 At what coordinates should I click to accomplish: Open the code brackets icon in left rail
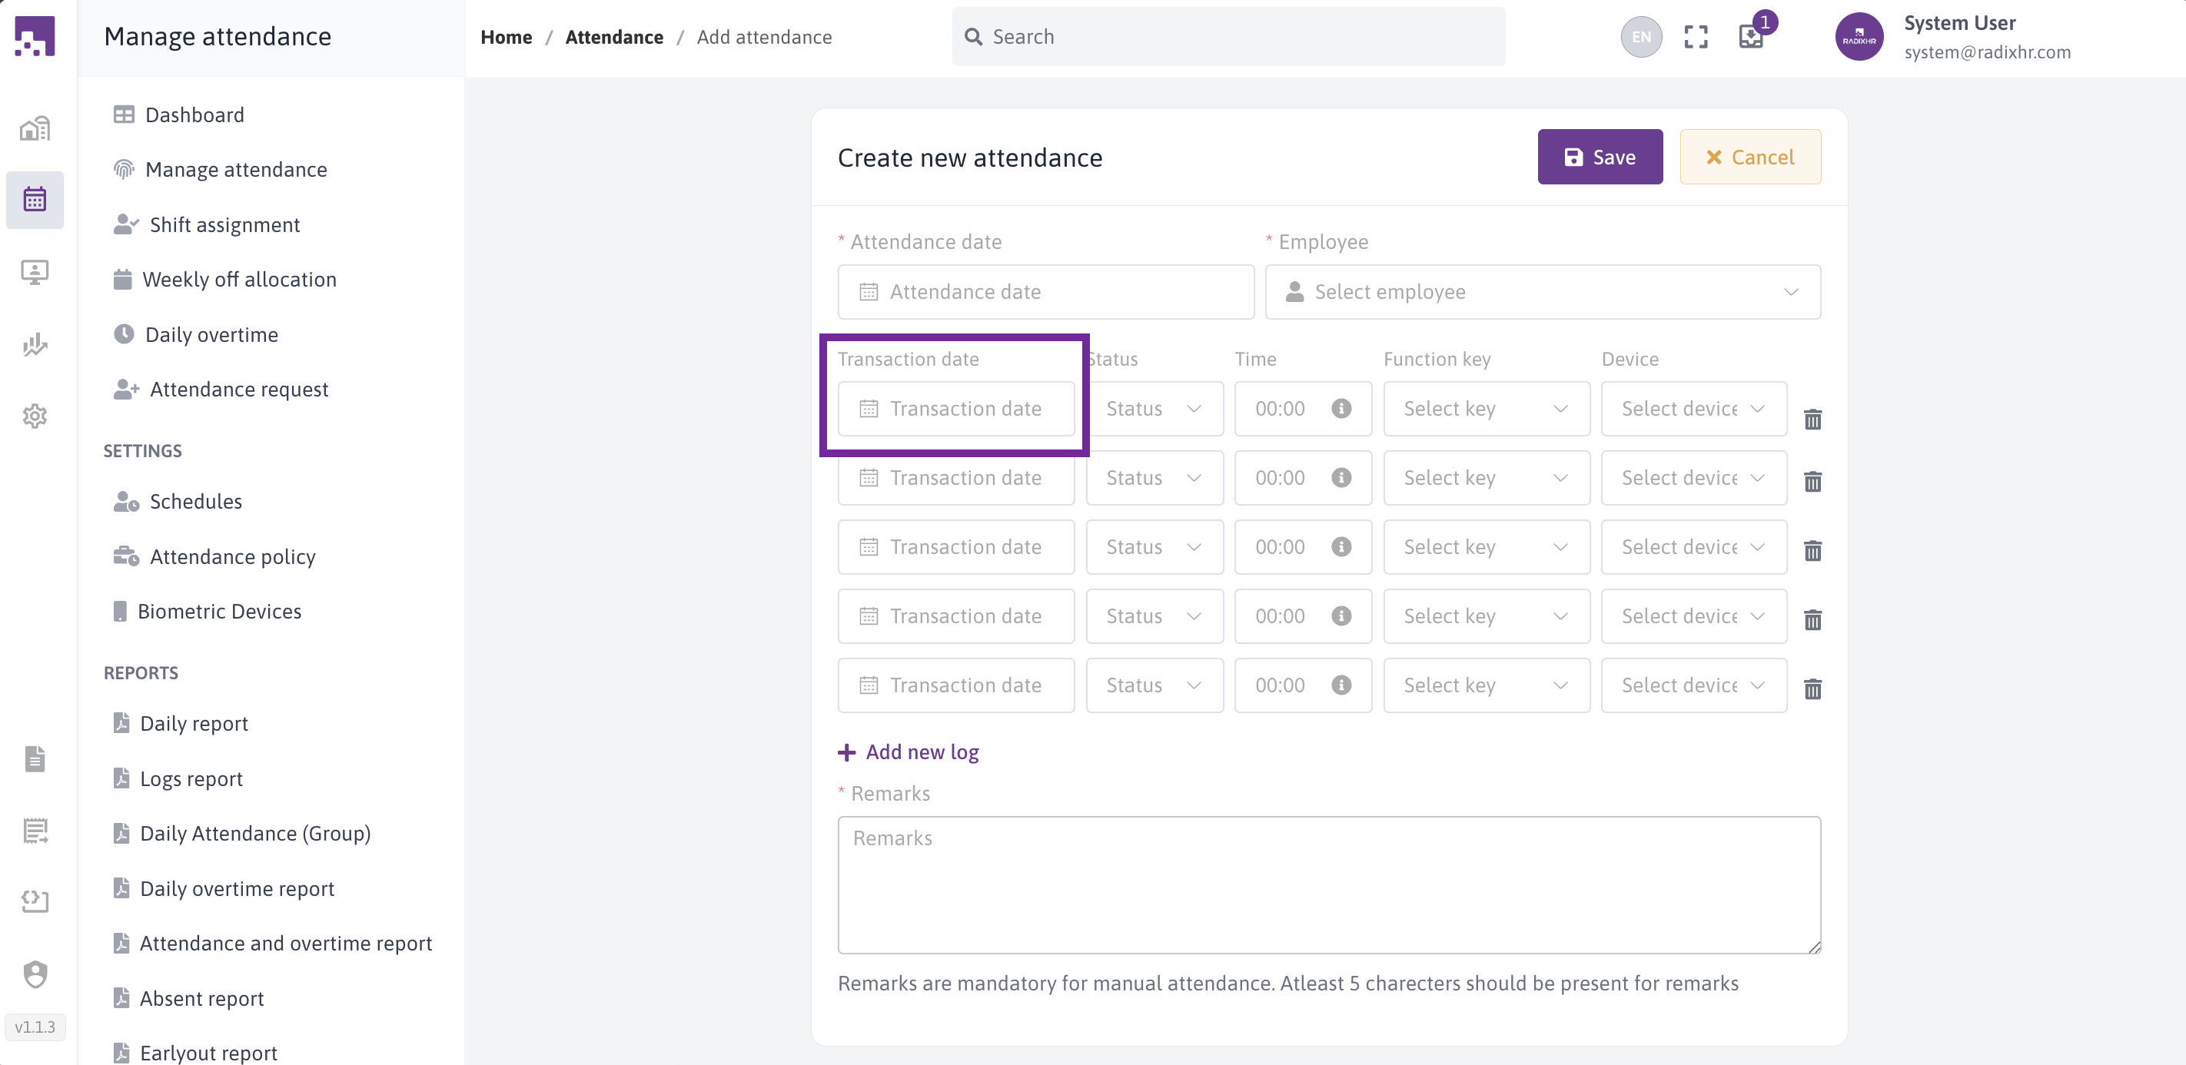[x=34, y=902]
